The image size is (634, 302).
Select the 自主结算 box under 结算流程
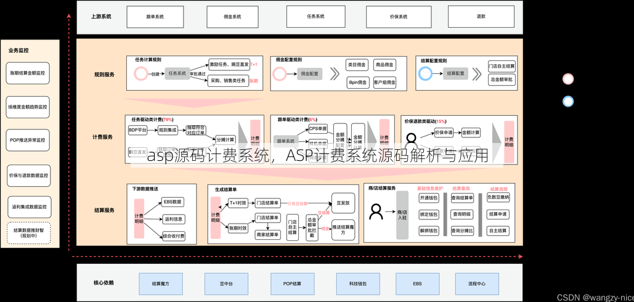pos(498,231)
